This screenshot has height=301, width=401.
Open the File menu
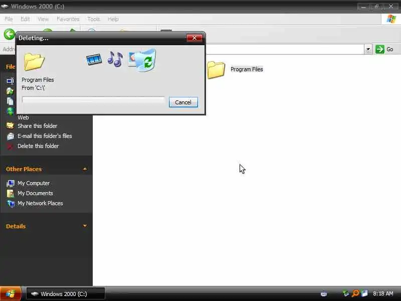pos(9,19)
